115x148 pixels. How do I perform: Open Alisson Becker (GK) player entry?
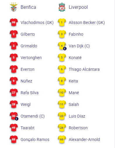point(87,23)
